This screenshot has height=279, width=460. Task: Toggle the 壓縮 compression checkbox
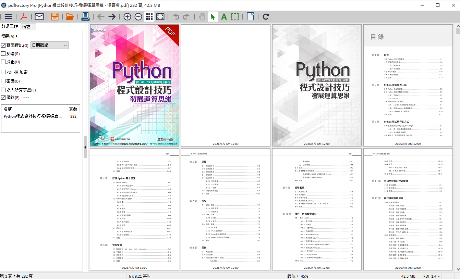[3, 98]
